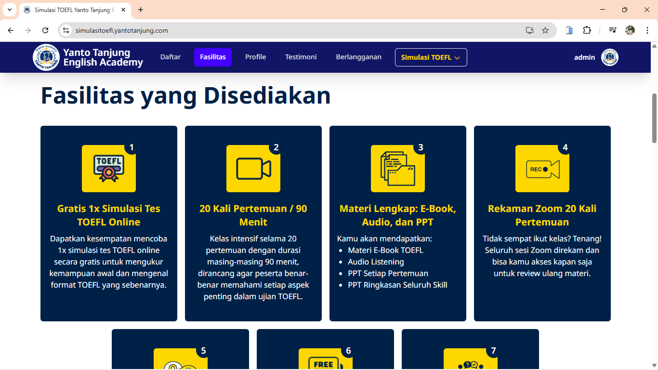Reload the page using the refresh icon
The width and height of the screenshot is (658, 370).
(45, 30)
